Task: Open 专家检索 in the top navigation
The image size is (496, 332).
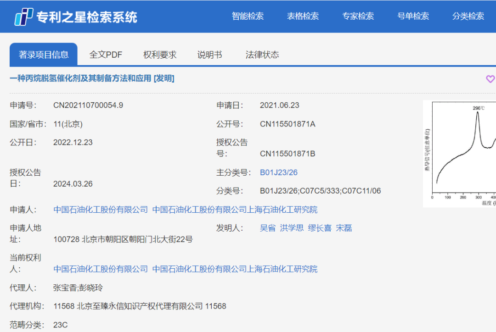Action: pos(358,16)
